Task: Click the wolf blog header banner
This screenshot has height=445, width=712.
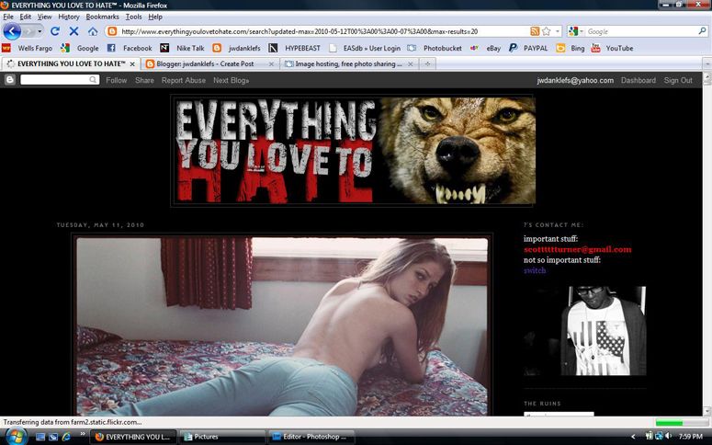Action: pos(353,151)
